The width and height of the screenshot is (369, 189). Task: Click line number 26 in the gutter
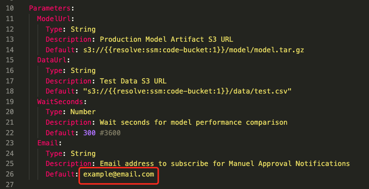point(10,174)
